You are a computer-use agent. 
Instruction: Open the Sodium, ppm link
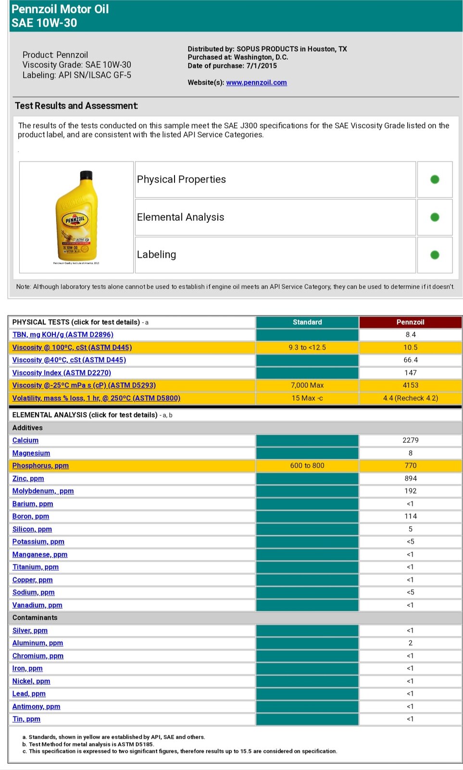[x=34, y=592]
